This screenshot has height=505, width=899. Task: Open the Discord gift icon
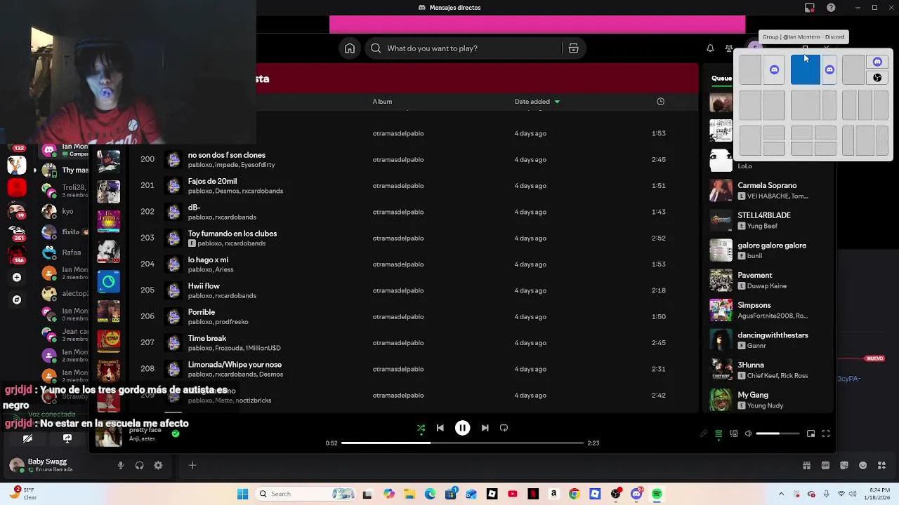[806, 465]
